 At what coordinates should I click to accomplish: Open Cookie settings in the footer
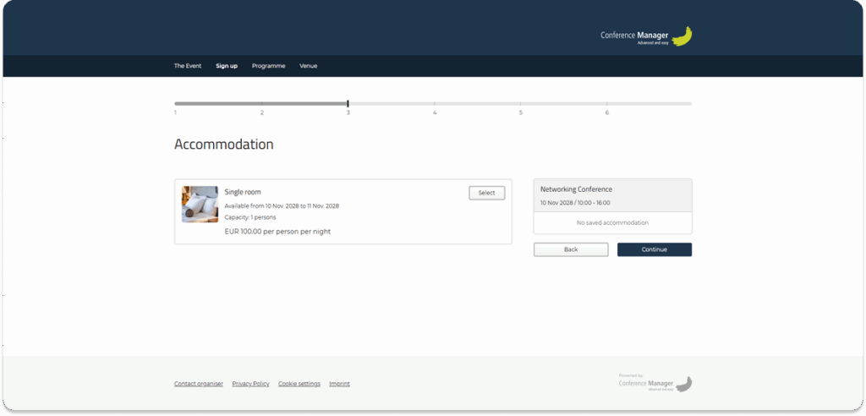pyautogui.click(x=299, y=384)
